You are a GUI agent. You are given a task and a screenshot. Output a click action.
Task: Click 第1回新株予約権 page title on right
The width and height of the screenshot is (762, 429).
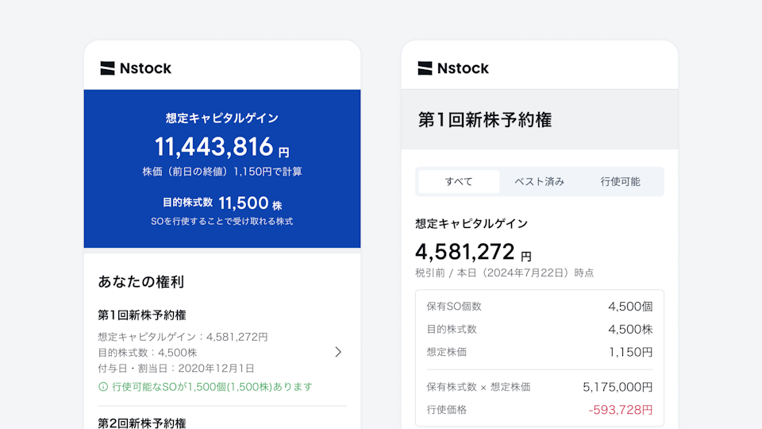(x=485, y=120)
